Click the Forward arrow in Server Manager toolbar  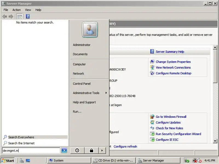pos(11,16)
